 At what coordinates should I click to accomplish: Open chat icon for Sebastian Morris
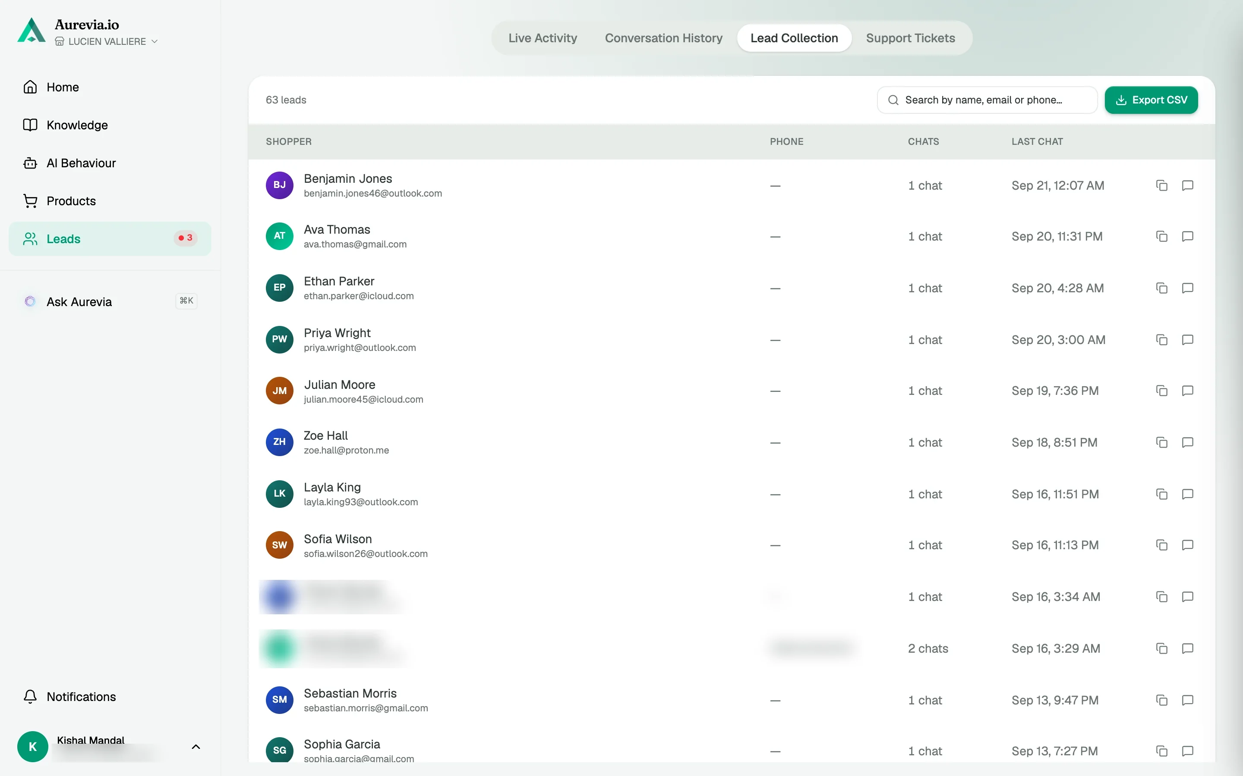[1187, 700]
